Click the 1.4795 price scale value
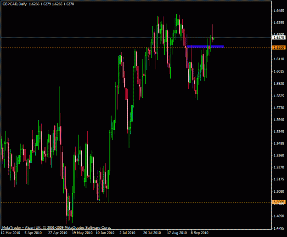 [279, 228]
